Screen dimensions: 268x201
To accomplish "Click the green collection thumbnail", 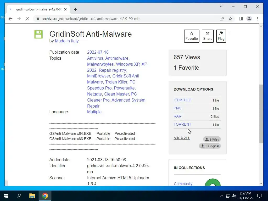I will coord(213,182).
